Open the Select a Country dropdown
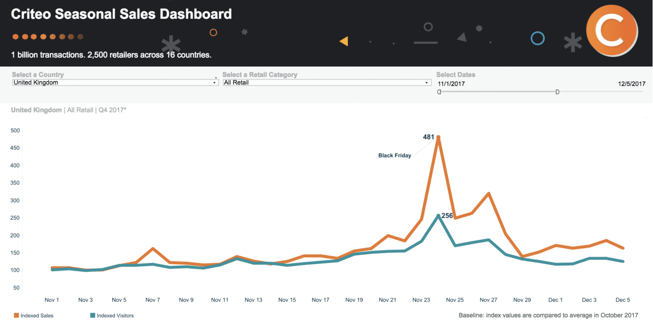This screenshot has width=653, height=332. click(115, 83)
